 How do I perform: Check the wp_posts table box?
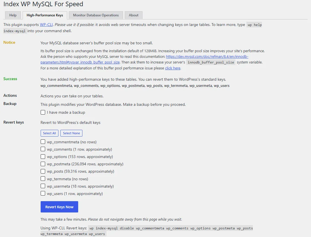pyautogui.click(x=43, y=171)
